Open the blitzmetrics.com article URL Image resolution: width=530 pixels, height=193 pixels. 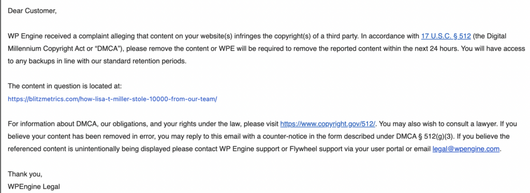point(112,100)
